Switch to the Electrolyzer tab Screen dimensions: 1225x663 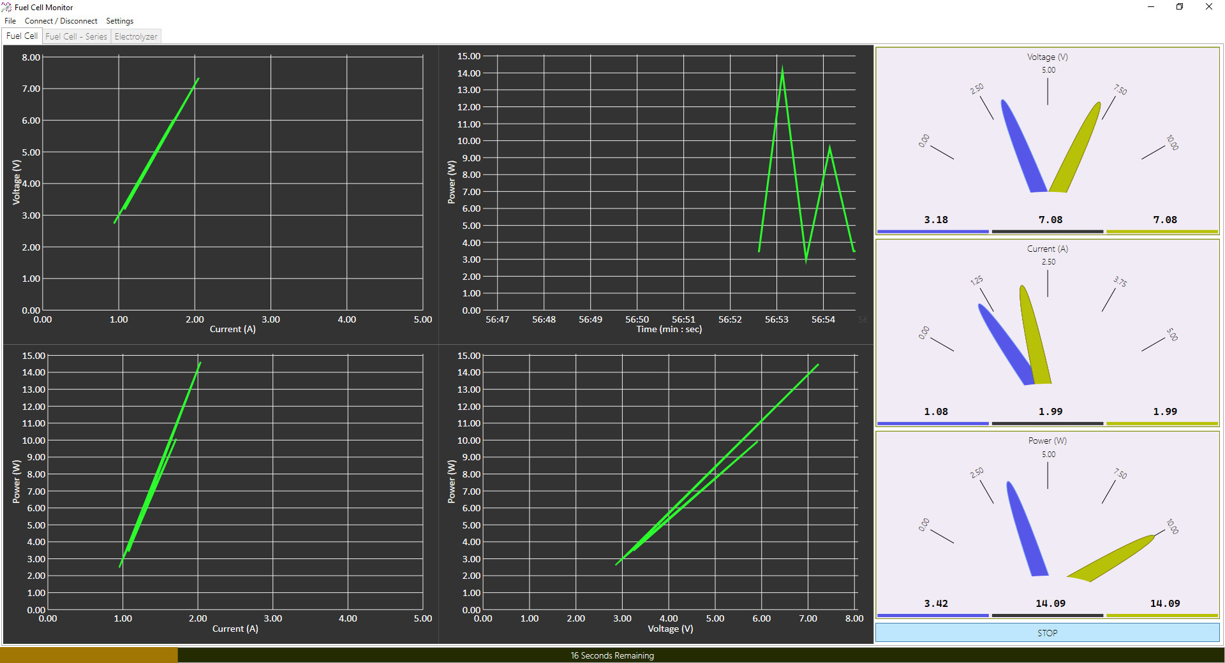click(x=135, y=36)
